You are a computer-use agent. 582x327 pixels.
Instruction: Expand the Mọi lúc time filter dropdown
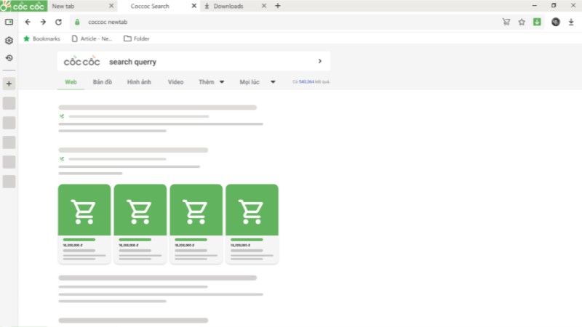(x=258, y=82)
